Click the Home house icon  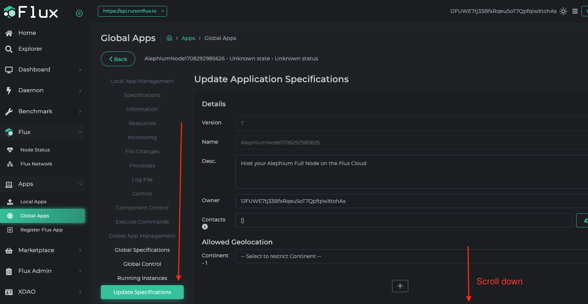coord(9,33)
